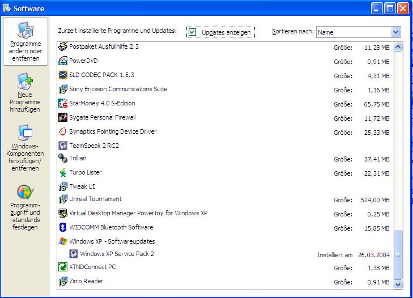
Task: Click the install date 26.03.2004
Action: tap(374, 255)
